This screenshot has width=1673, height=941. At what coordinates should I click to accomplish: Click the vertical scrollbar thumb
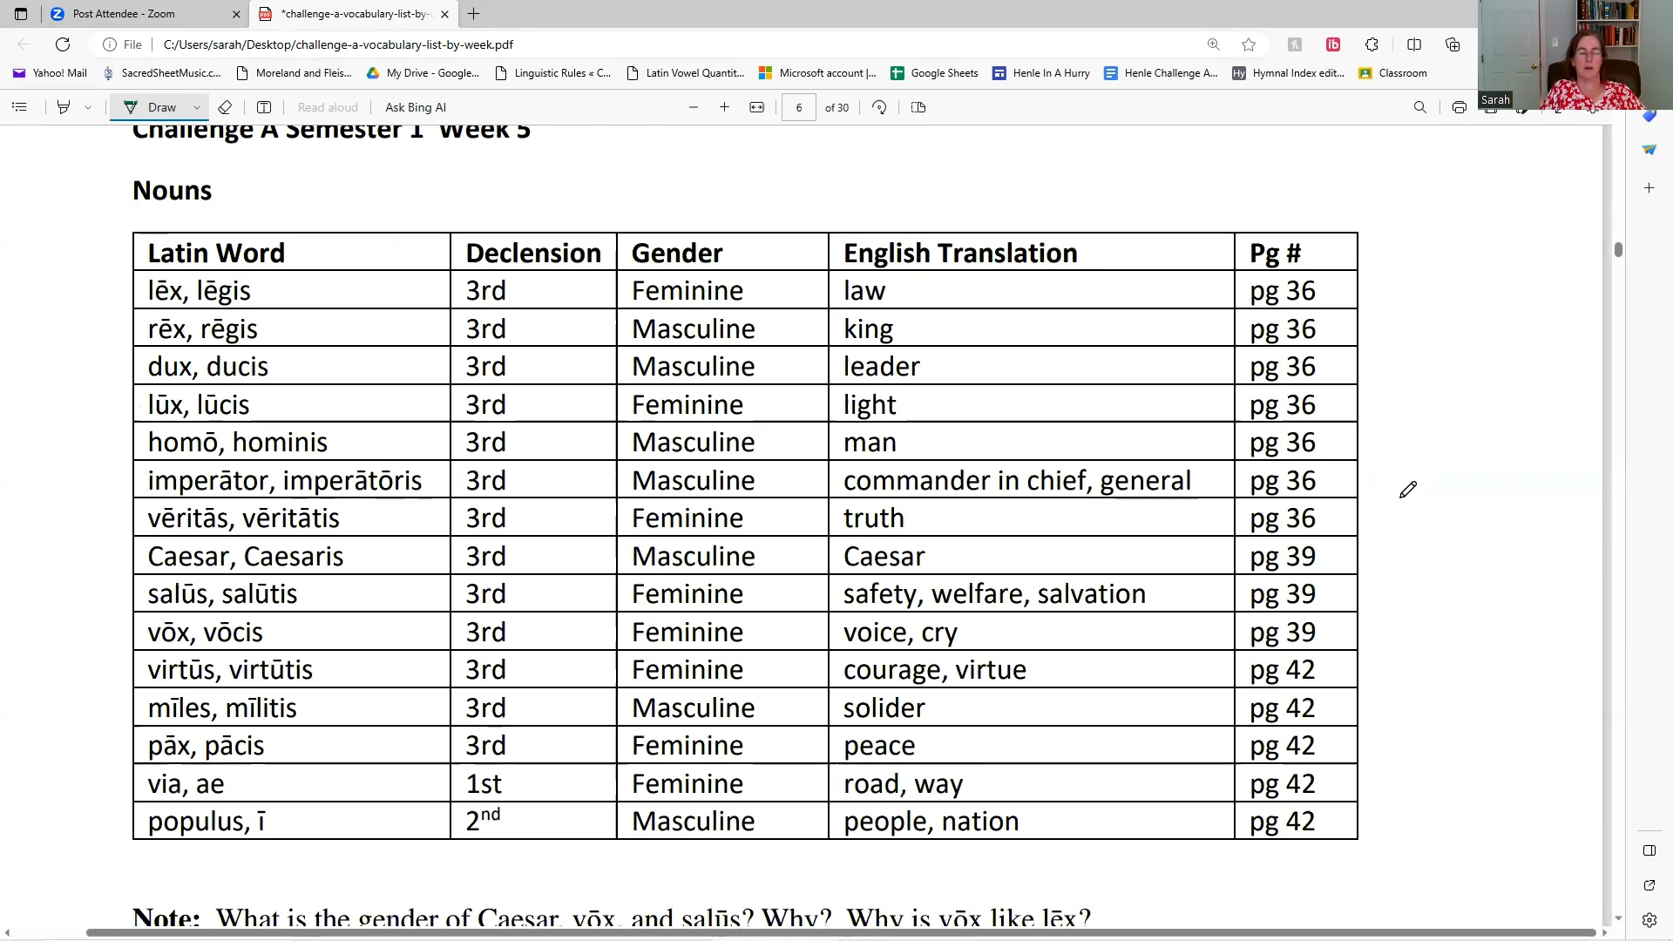pos(1618,249)
